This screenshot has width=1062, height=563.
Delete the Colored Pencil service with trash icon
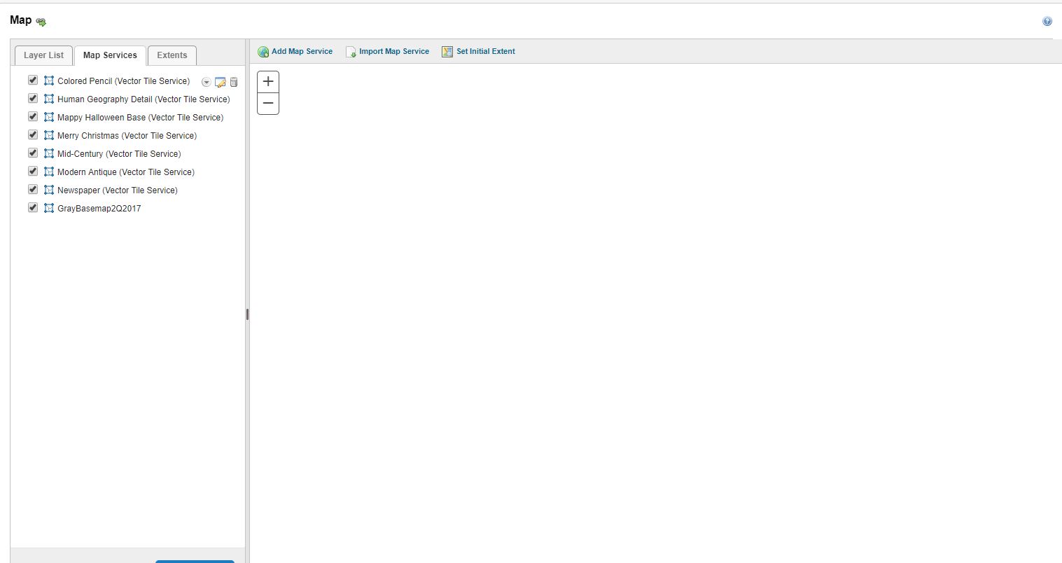[x=234, y=82]
